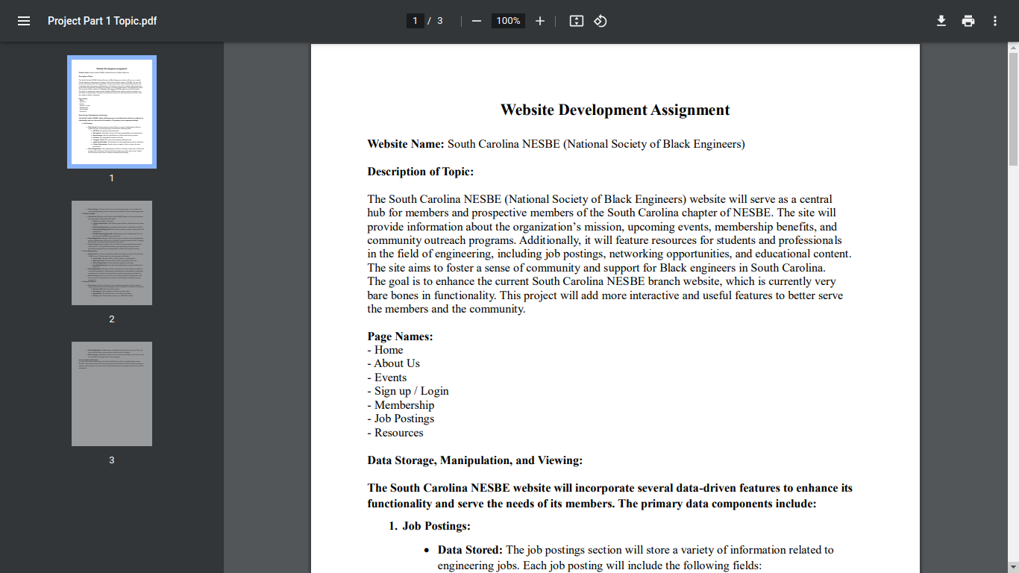Click the page count label beside page input
The width and height of the screenshot is (1019, 573).
436,21
